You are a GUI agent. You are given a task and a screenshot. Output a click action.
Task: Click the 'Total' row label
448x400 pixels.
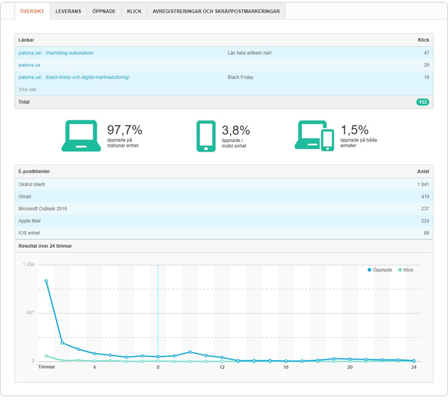[x=24, y=102]
